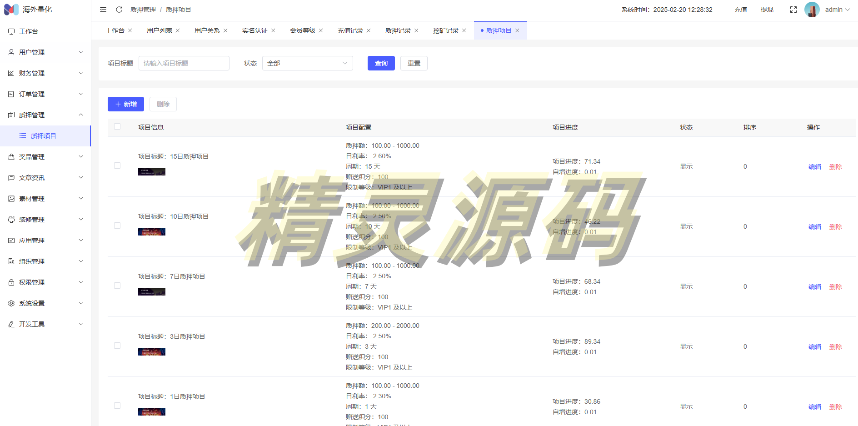The image size is (858, 426).
Task: Close the 挖矿记录 tab with its X
Action: tap(464, 30)
